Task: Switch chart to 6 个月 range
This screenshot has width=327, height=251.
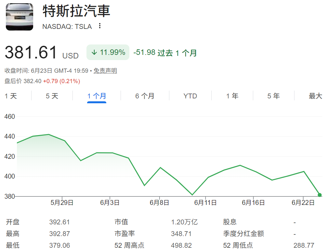Action: coord(145,96)
